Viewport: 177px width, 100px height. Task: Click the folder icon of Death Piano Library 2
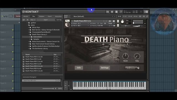30,34
